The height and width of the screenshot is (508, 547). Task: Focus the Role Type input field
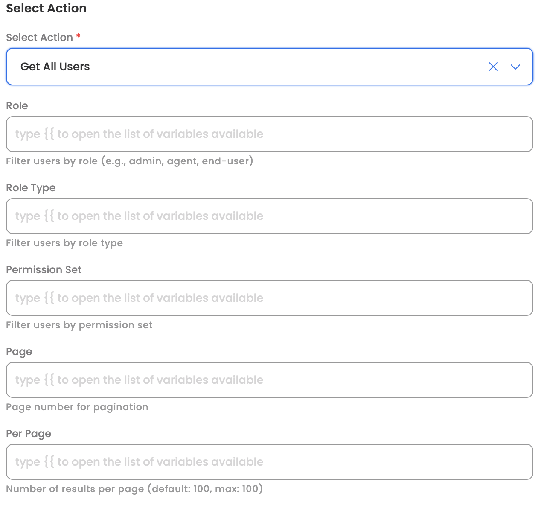[269, 216]
